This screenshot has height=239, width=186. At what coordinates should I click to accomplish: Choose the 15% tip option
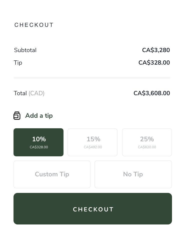92,142
